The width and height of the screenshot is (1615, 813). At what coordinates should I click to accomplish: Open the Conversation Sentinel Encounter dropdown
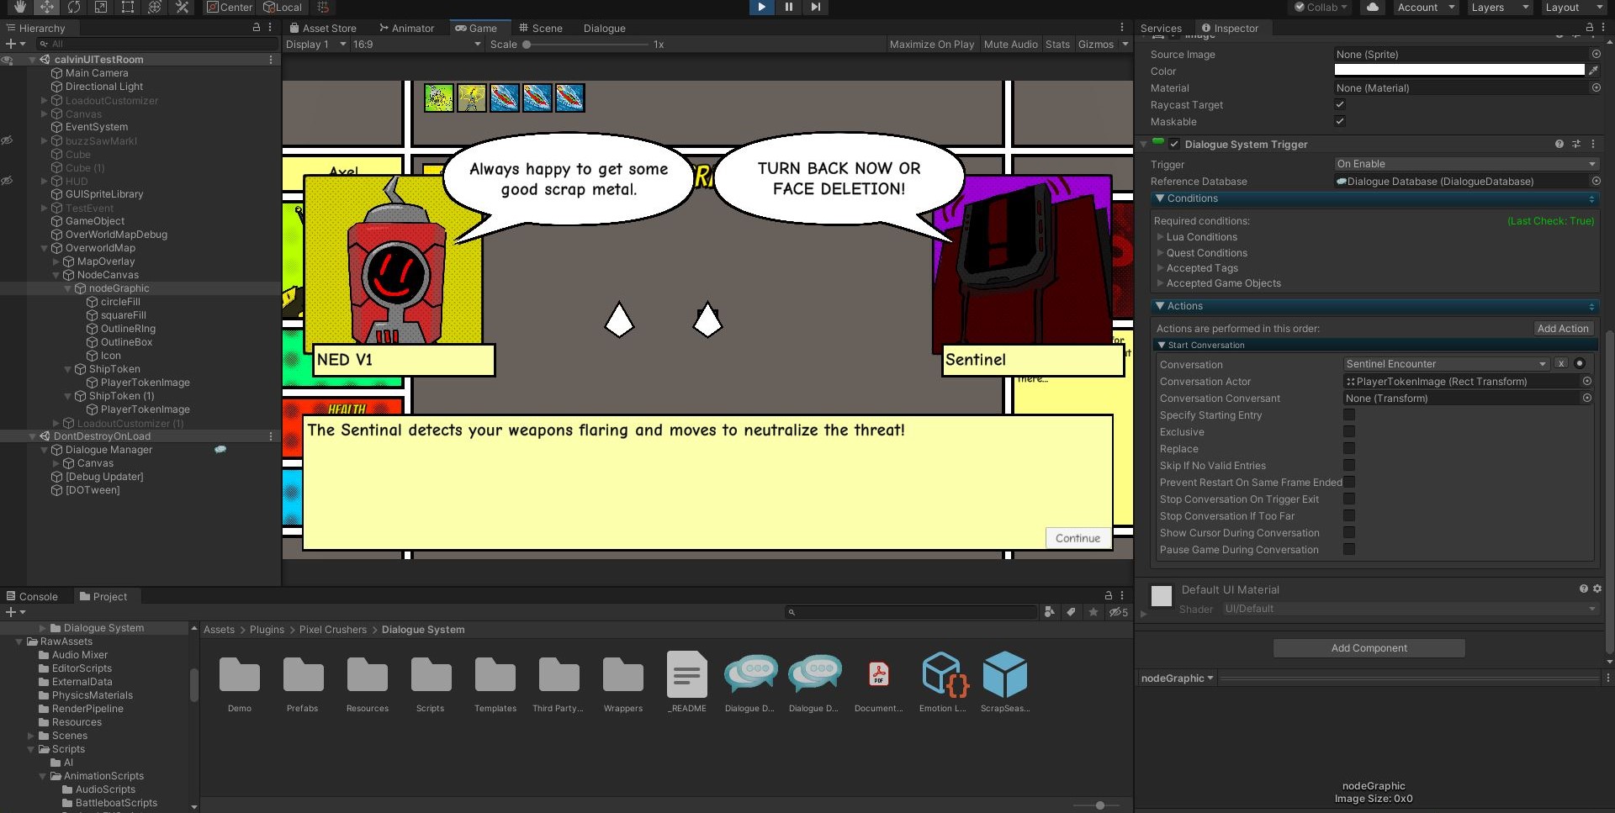[x=1447, y=364]
